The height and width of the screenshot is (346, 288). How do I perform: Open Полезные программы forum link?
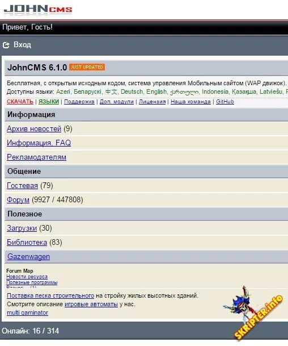tap(32, 282)
